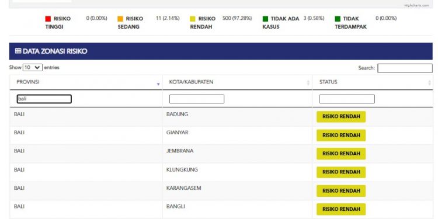Viewport: 438px width, 219px height.
Task: Sort by the PROVINSI column arrow
Action: coord(158,84)
